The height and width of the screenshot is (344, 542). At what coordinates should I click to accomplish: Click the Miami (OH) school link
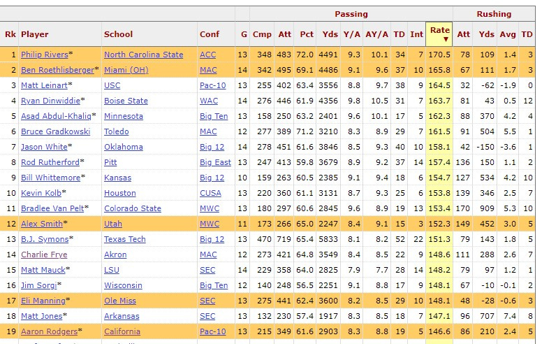click(x=126, y=70)
